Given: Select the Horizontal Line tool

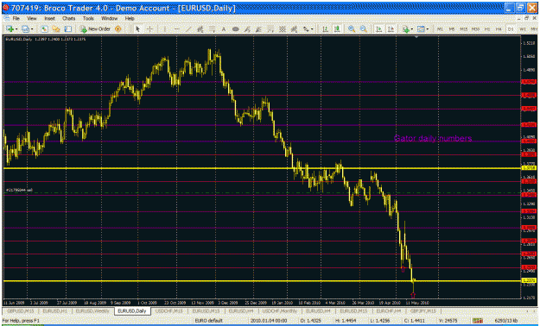Looking at the screenshot, I should 176,29.
